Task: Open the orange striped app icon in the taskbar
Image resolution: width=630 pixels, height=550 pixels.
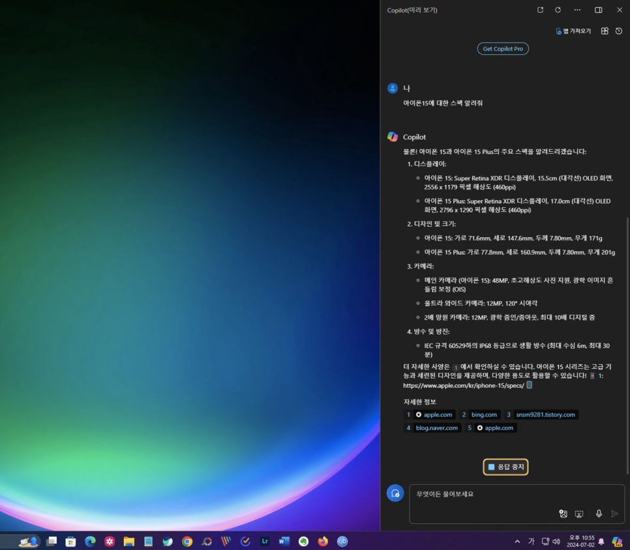Action: (226, 541)
